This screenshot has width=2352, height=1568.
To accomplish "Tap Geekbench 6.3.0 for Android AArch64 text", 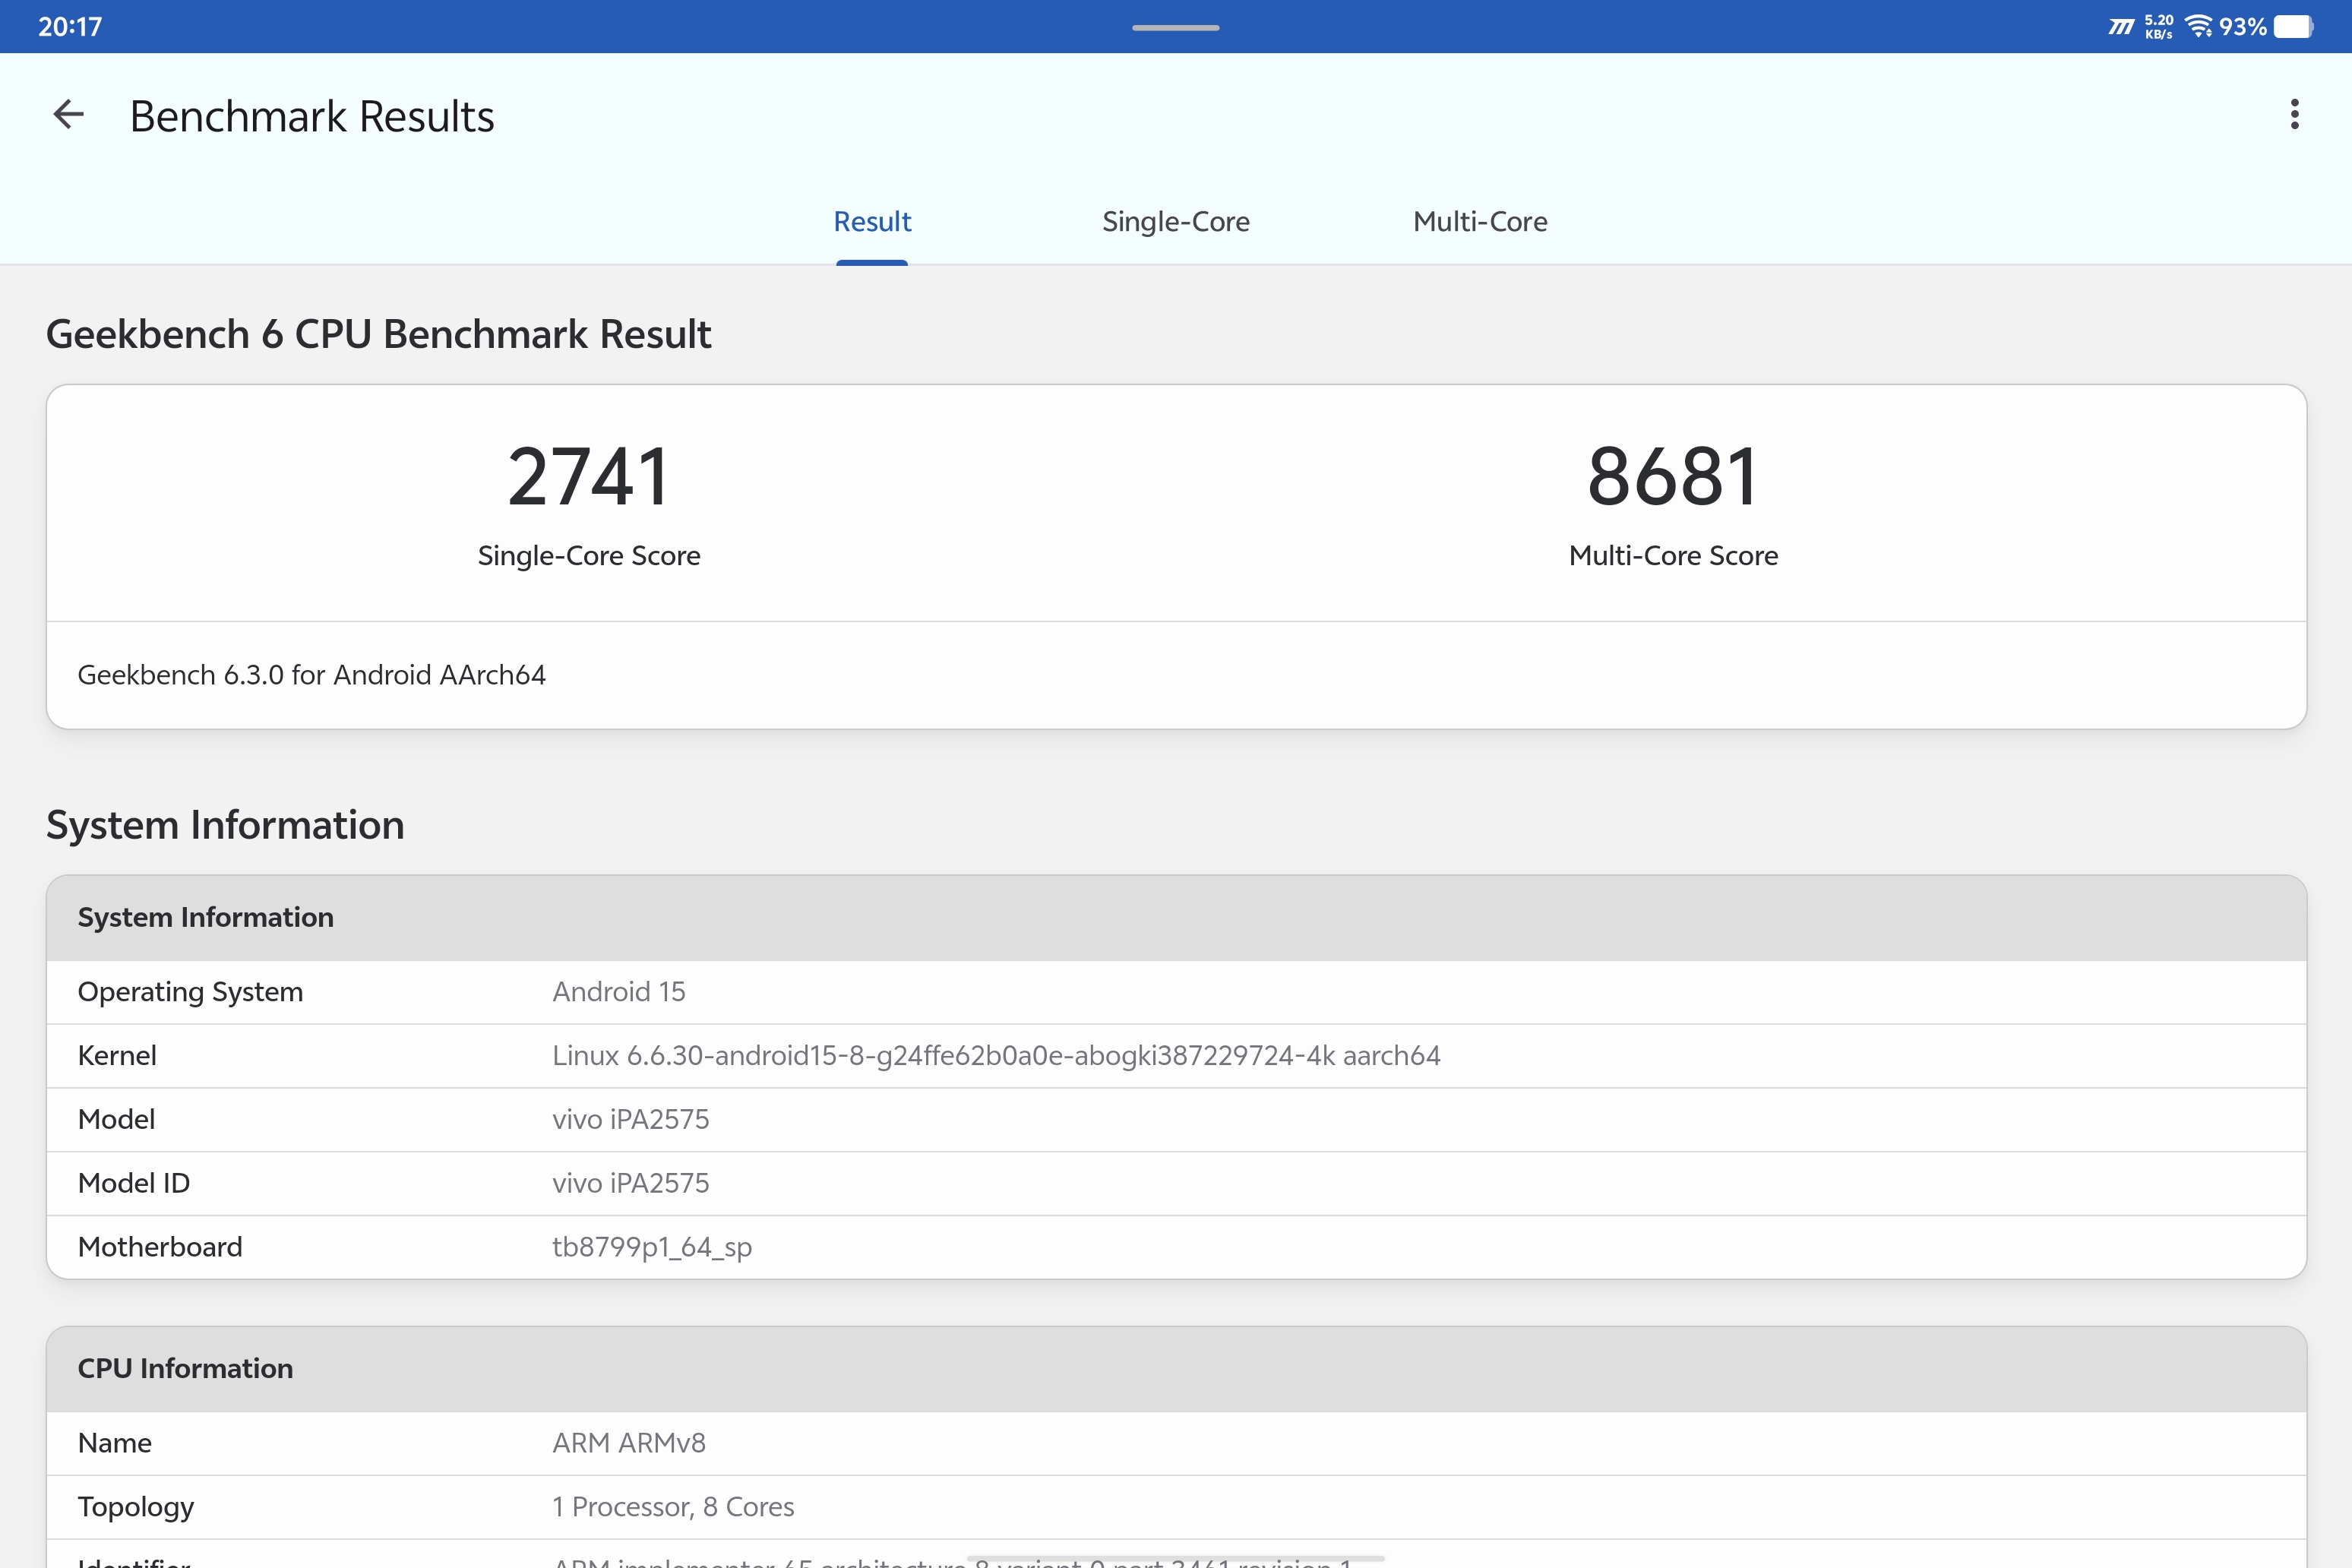I will coord(312,675).
